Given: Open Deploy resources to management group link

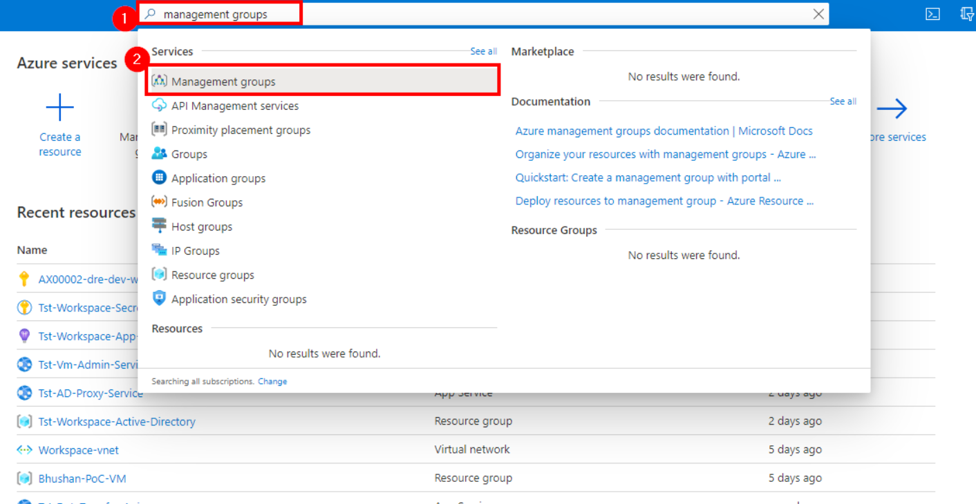Looking at the screenshot, I should point(664,201).
